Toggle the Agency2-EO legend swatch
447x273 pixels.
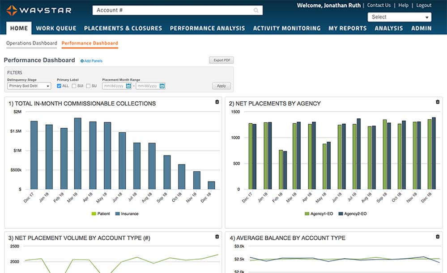[341, 213]
